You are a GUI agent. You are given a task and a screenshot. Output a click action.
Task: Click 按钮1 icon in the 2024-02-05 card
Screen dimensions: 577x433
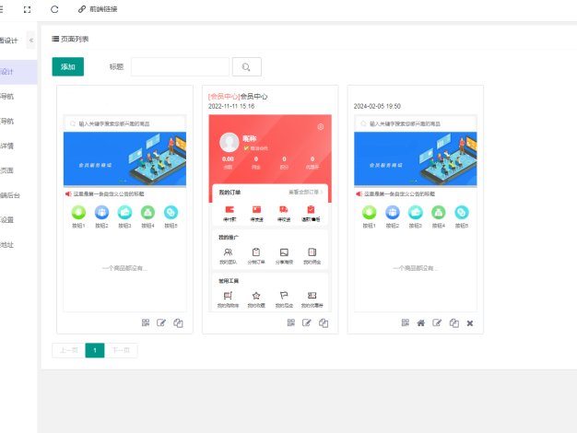click(369, 213)
